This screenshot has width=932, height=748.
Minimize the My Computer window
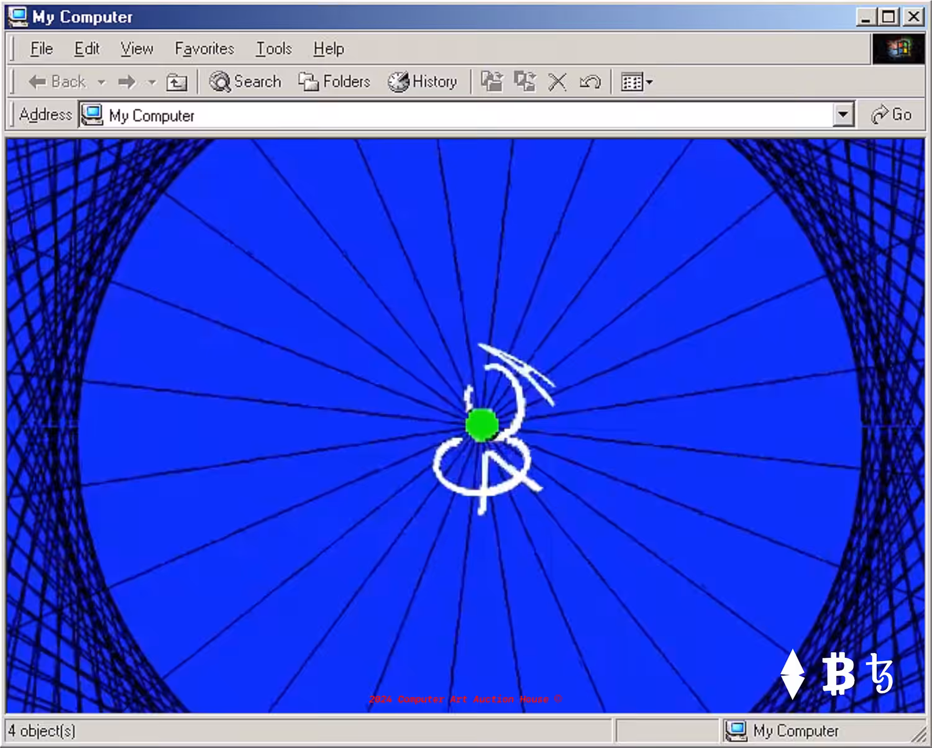coord(866,17)
